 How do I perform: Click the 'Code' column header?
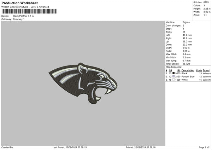(199, 70)
